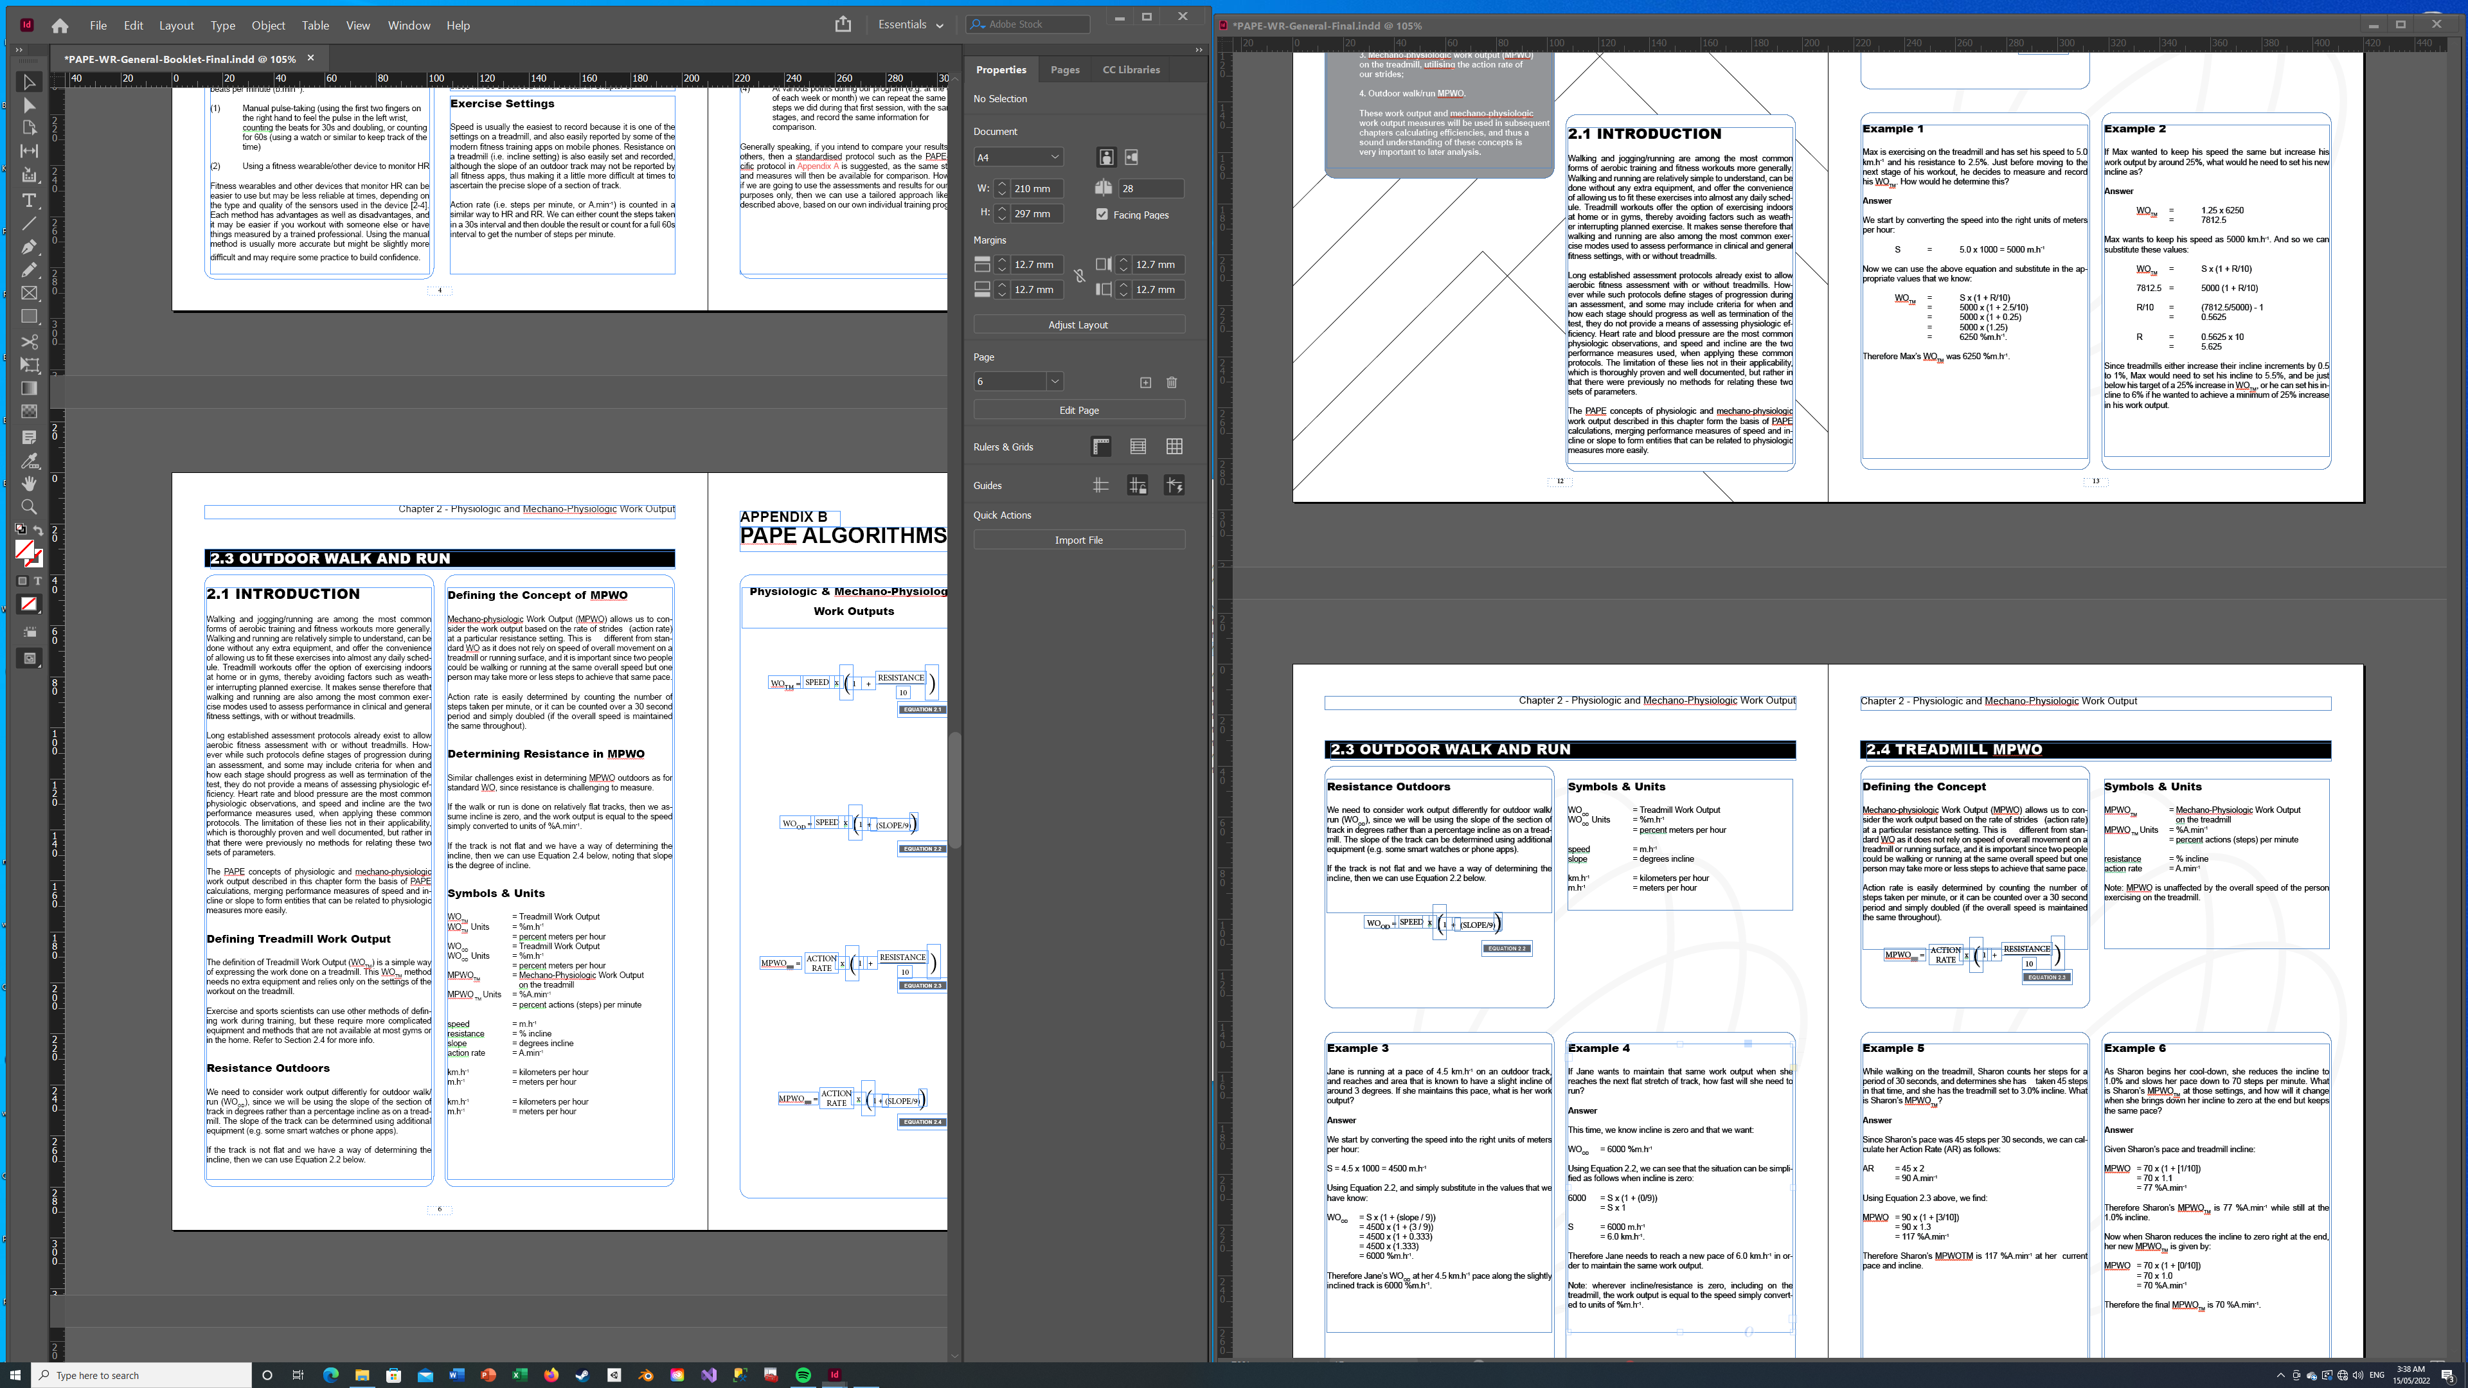Select the Gradient Feather tool
Image resolution: width=2468 pixels, height=1388 pixels.
click(29, 411)
